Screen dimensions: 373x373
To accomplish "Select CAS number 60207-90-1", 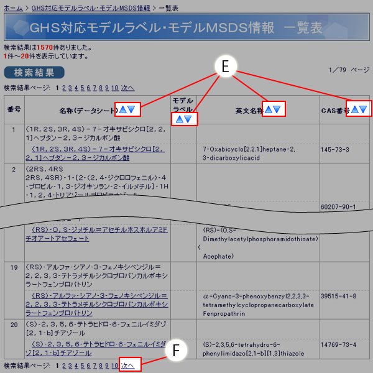I will (x=338, y=207).
